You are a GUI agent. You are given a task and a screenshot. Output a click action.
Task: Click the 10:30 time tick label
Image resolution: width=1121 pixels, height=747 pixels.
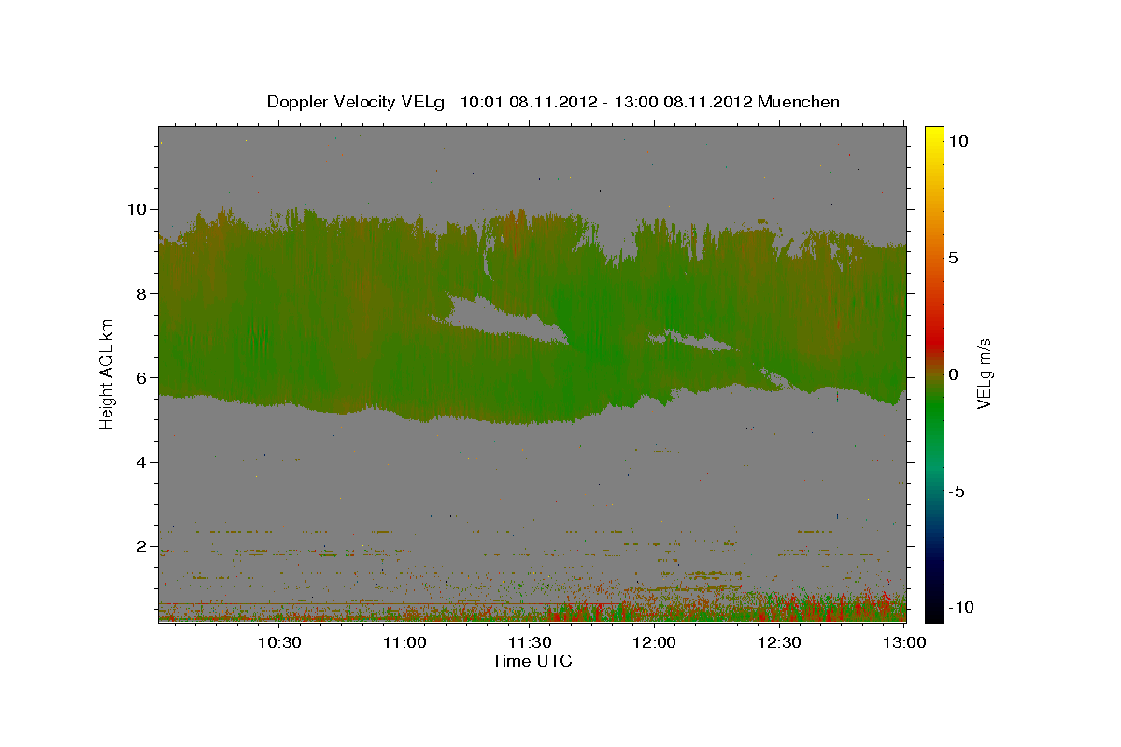279,642
